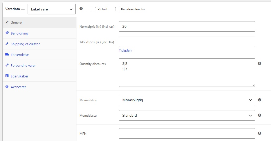Click into the Tilbudspris input field

pos(187,42)
